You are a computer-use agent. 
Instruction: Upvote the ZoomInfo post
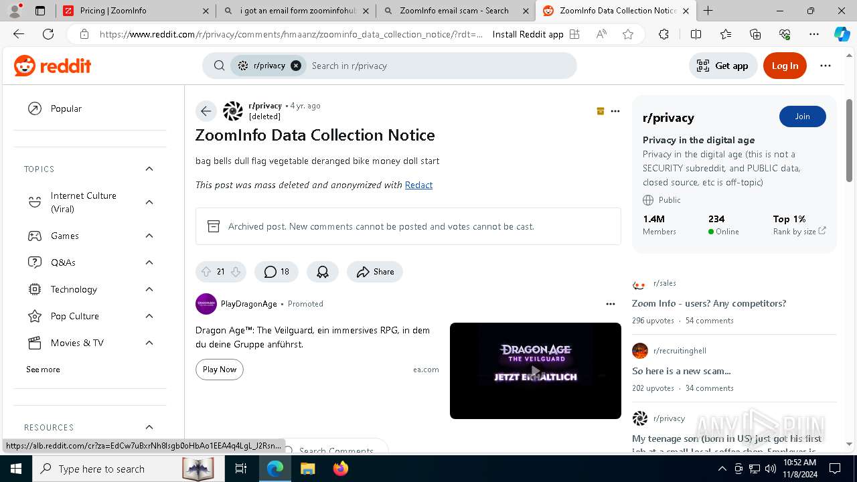click(x=206, y=272)
